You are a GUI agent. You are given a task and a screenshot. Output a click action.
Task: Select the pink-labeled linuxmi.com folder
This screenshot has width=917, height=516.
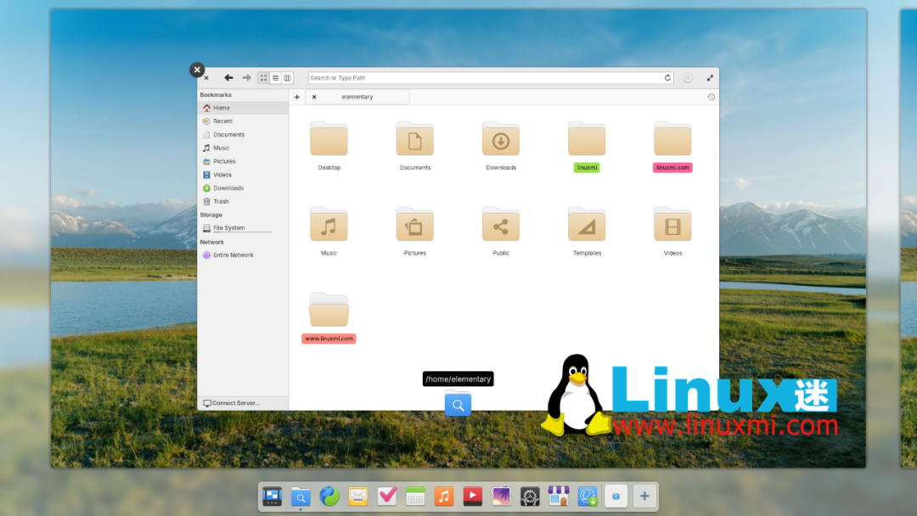(x=672, y=146)
